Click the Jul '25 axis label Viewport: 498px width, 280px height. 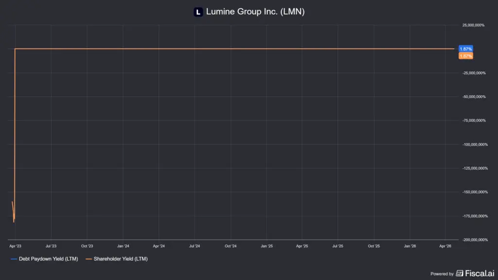(x=338, y=246)
